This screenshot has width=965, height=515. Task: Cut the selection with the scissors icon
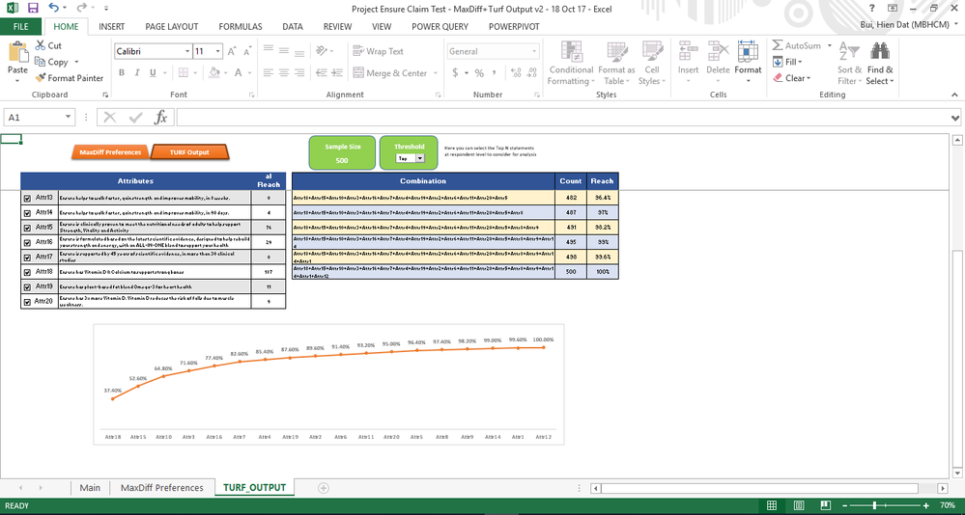(41, 45)
